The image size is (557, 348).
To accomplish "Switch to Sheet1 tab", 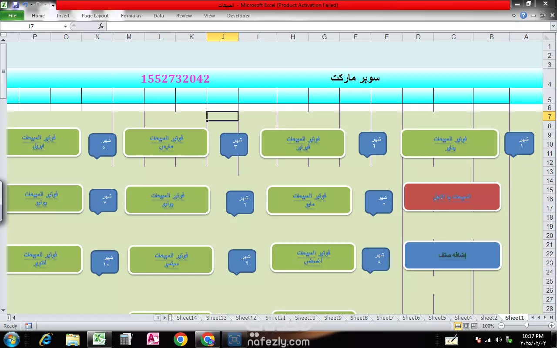I will coord(514,318).
